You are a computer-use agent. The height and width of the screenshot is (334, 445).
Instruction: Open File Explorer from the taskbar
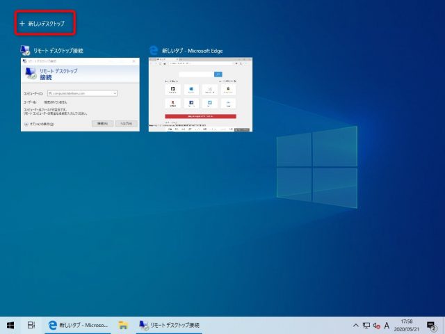click(123, 325)
